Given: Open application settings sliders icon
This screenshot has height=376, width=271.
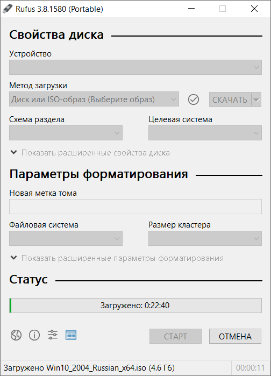Looking at the screenshot, I should 53,335.
